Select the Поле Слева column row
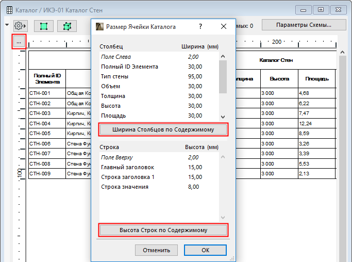 pyautogui.click(x=159, y=57)
